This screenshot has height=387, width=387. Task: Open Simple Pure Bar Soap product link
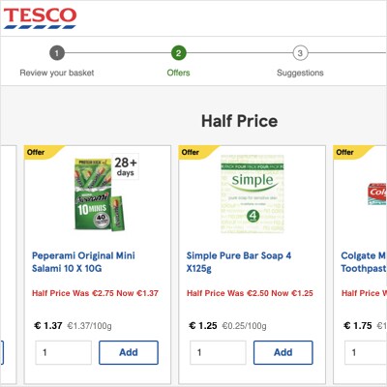click(239, 262)
